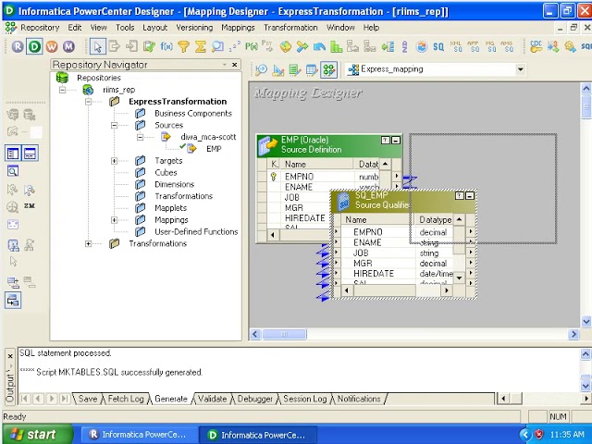
Task: Open the Source Analyzer tool icon
Action: pyautogui.click(x=261, y=69)
